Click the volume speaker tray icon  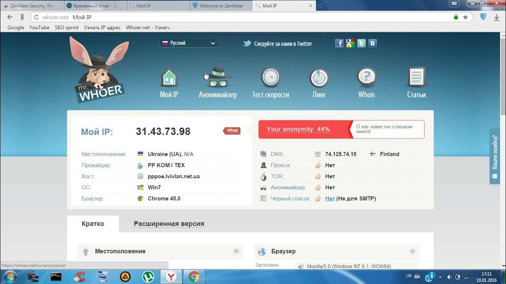tap(449, 277)
